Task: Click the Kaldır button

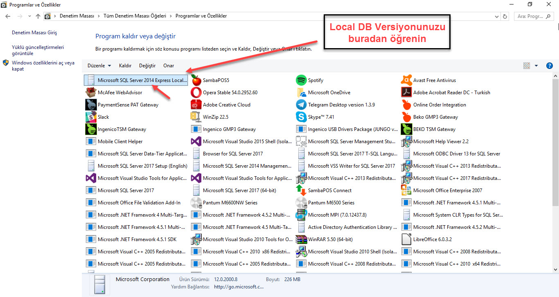Action: tap(125, 65)
